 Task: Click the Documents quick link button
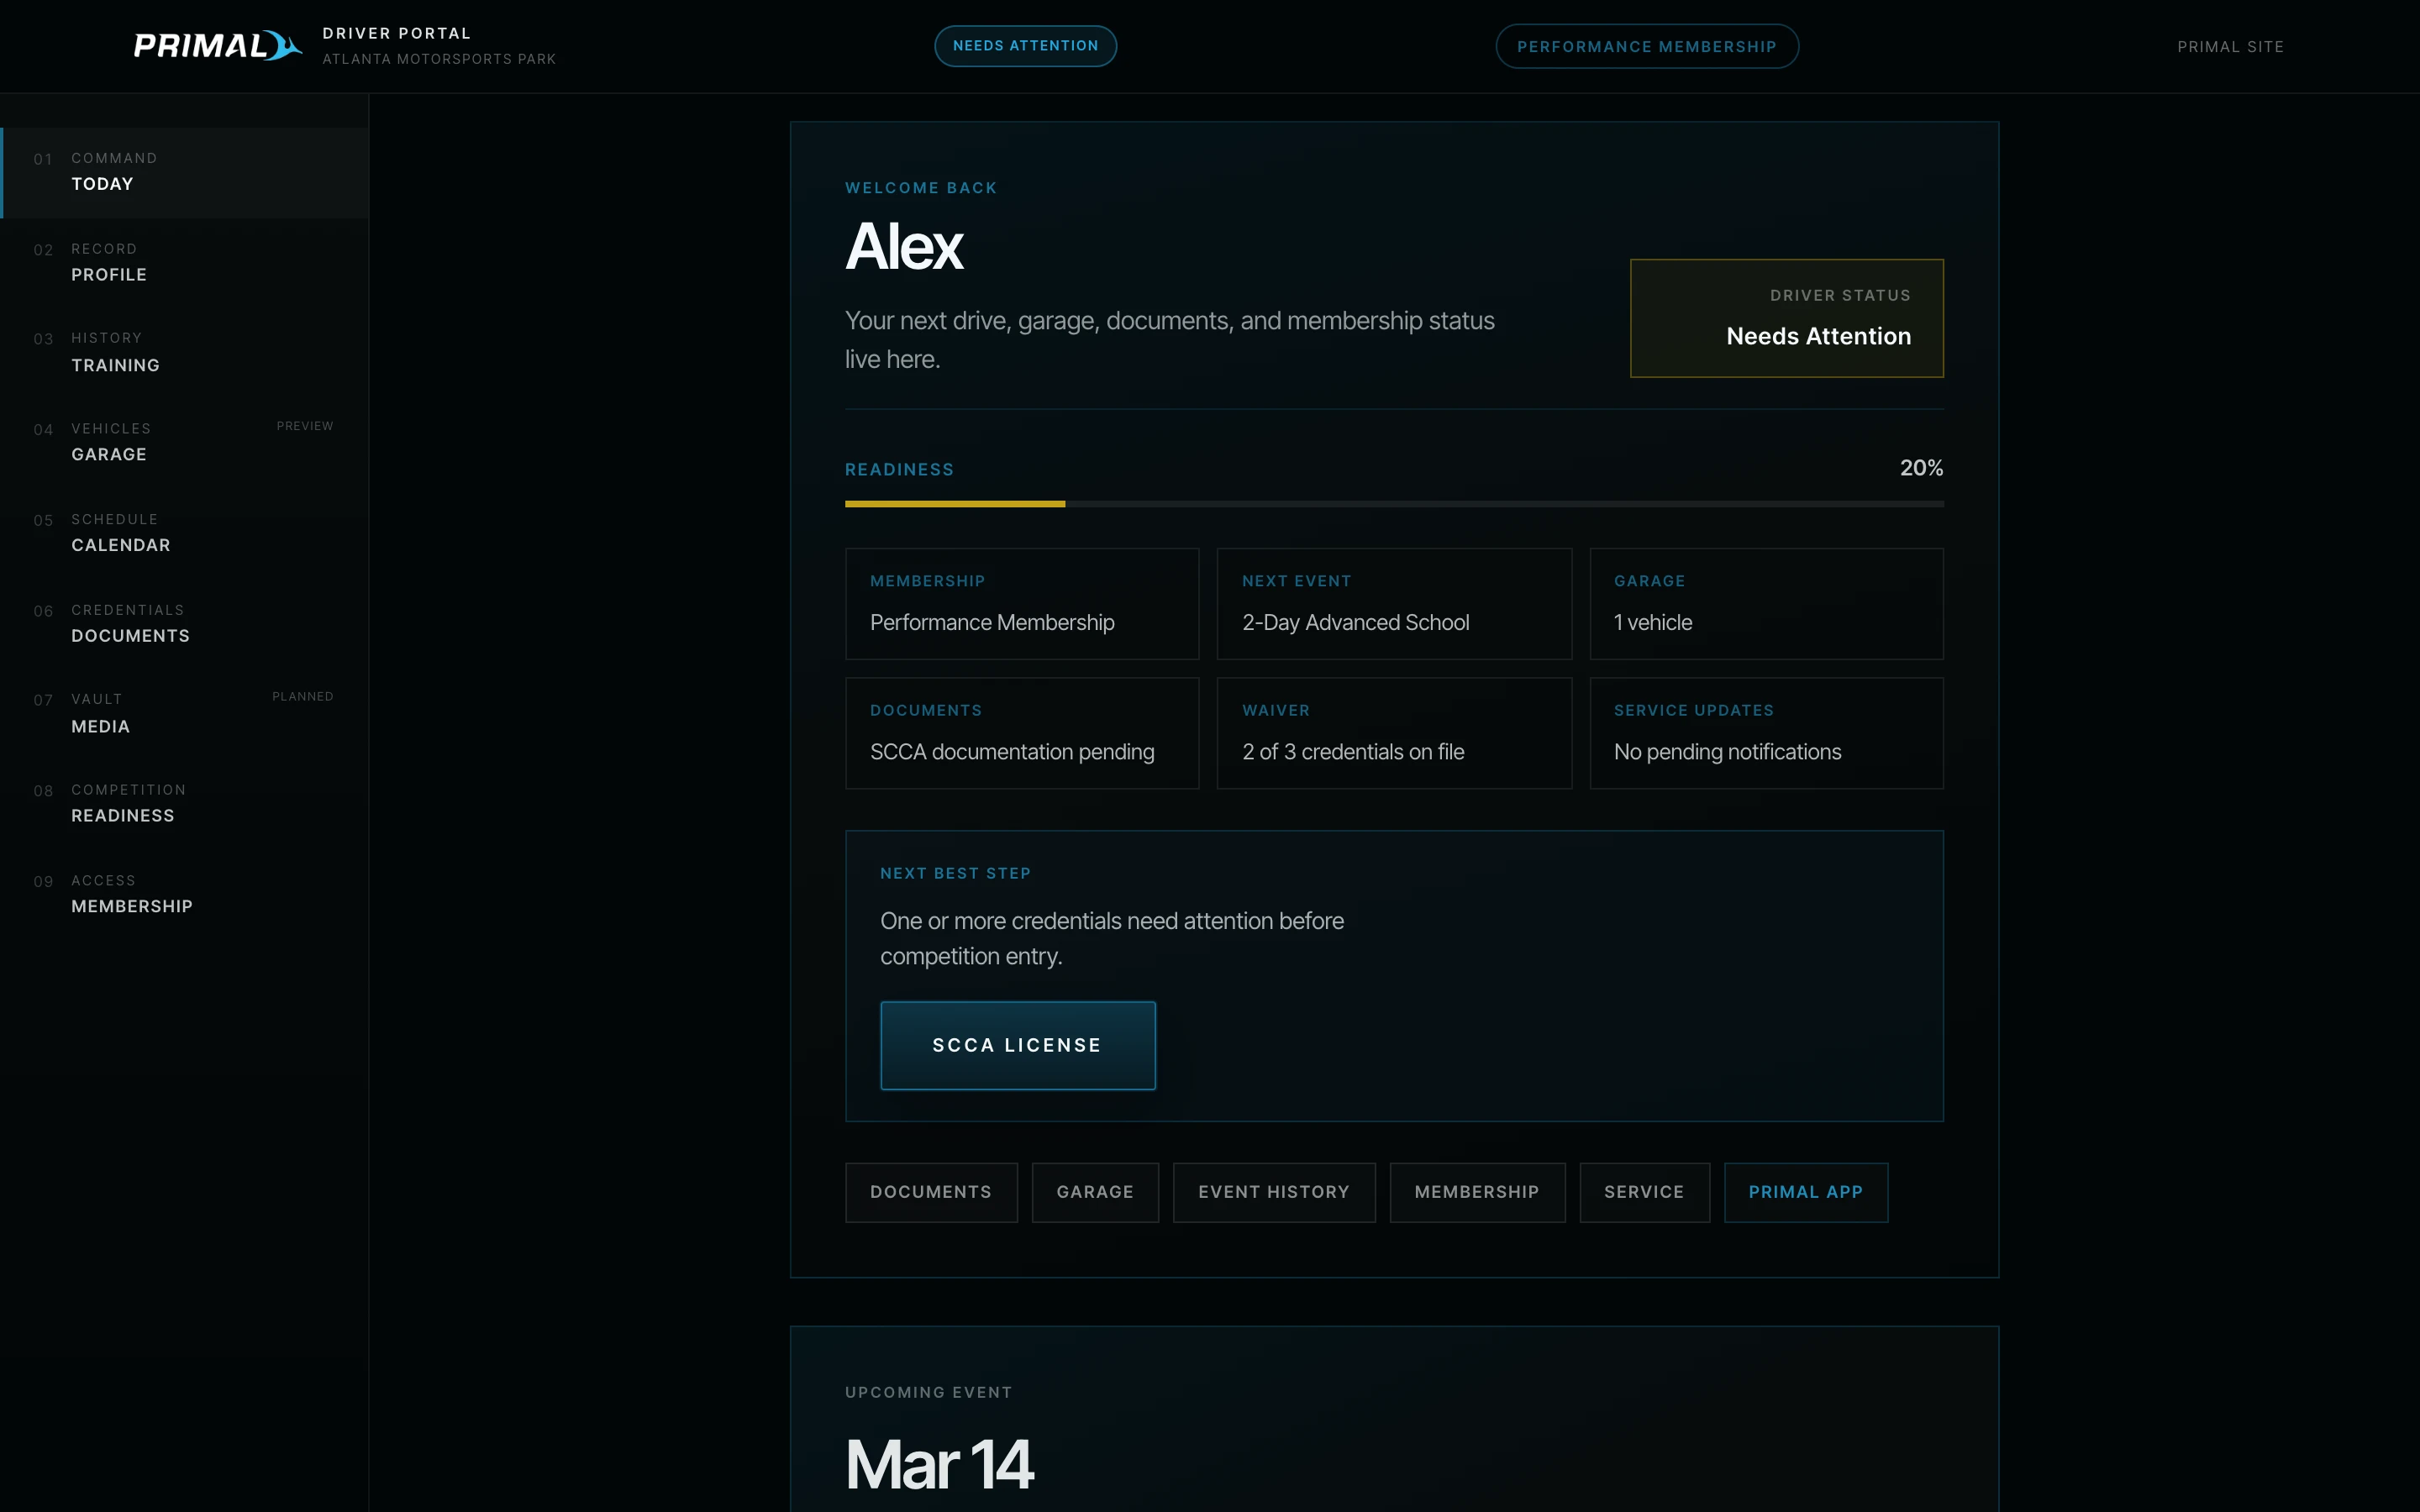click(x=931, y=1192)
